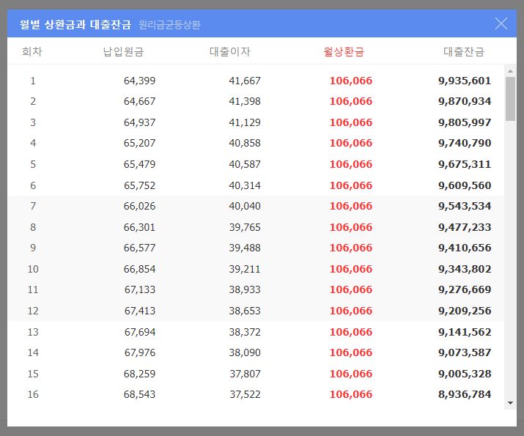Viewport: 524px width, 436px height.
Task: Select principal value 68,259
Action: pyautogui.click(x=140, y=374)
